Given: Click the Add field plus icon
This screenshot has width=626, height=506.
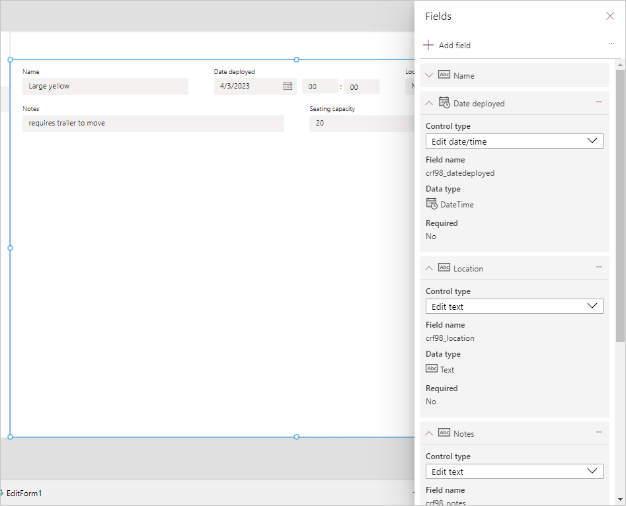Looking at the screenshot, I should (429, 45).
